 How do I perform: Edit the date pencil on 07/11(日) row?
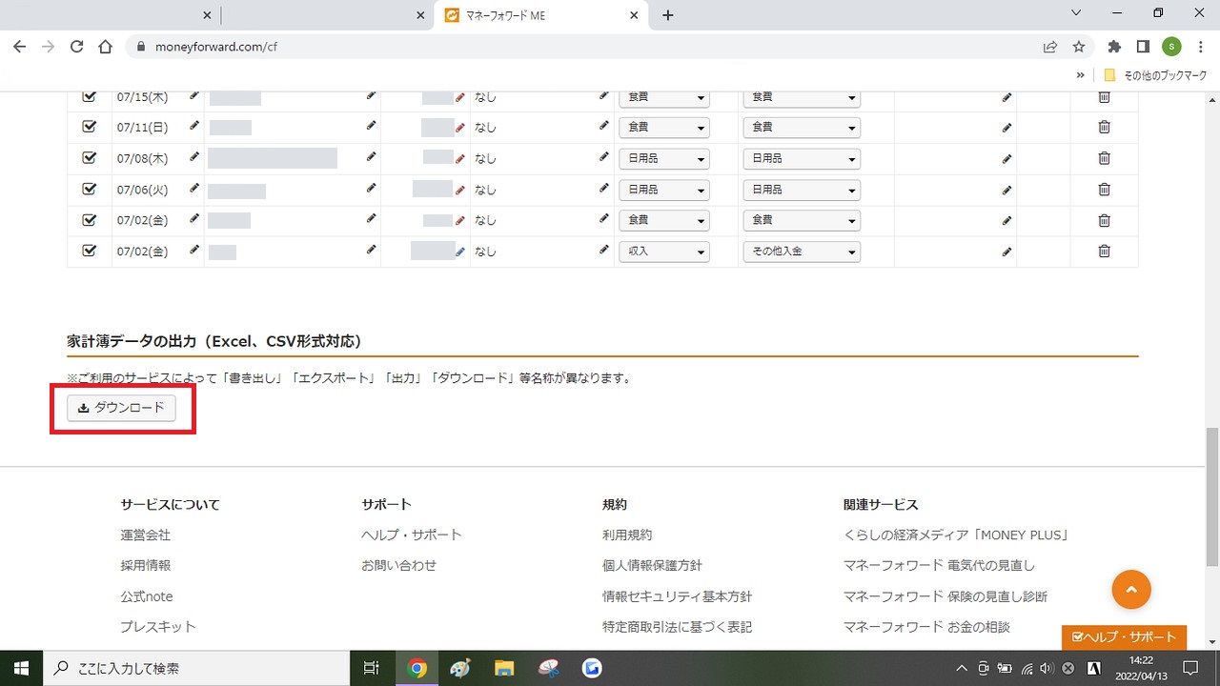pos(194,126)
